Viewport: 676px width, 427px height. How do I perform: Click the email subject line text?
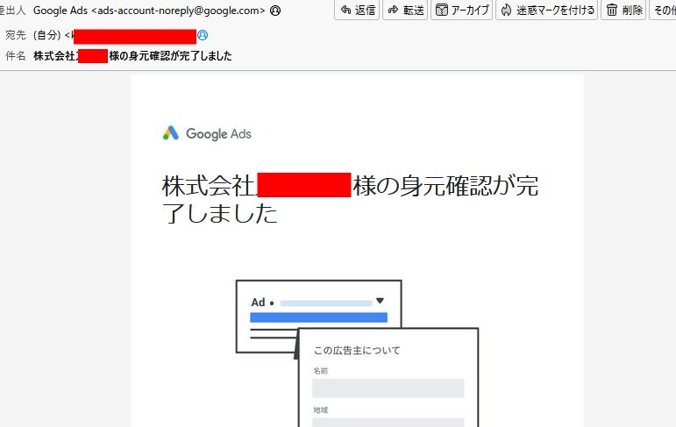(132, 55)
